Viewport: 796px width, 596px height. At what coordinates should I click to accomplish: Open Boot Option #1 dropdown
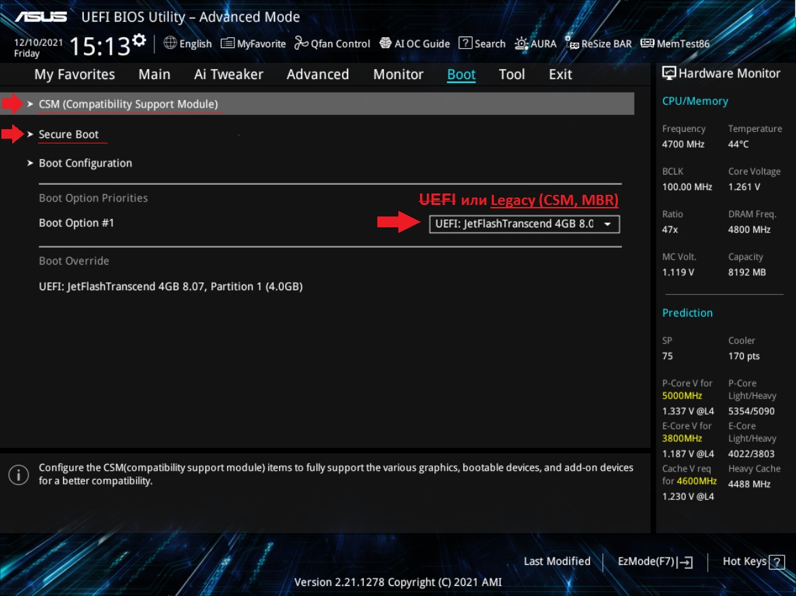(x=524, y=224)
